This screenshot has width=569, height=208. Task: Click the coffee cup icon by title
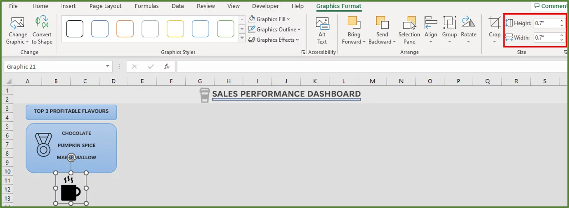click(204, 95)
